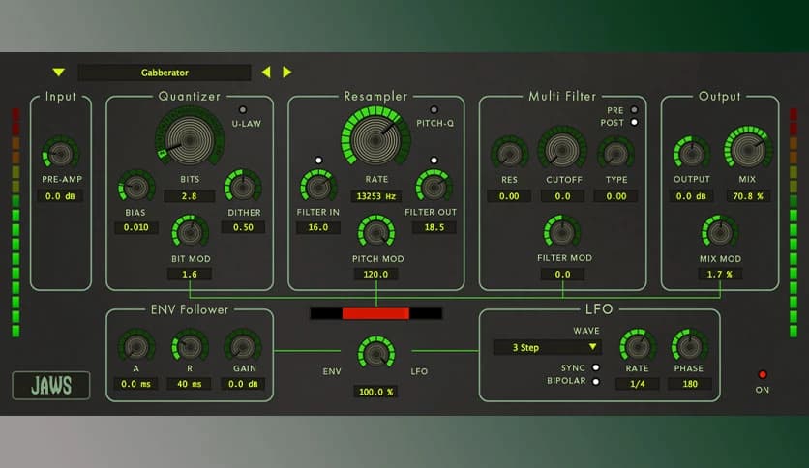
Task: Click the release value 40 ms
Action: (190, 384)
